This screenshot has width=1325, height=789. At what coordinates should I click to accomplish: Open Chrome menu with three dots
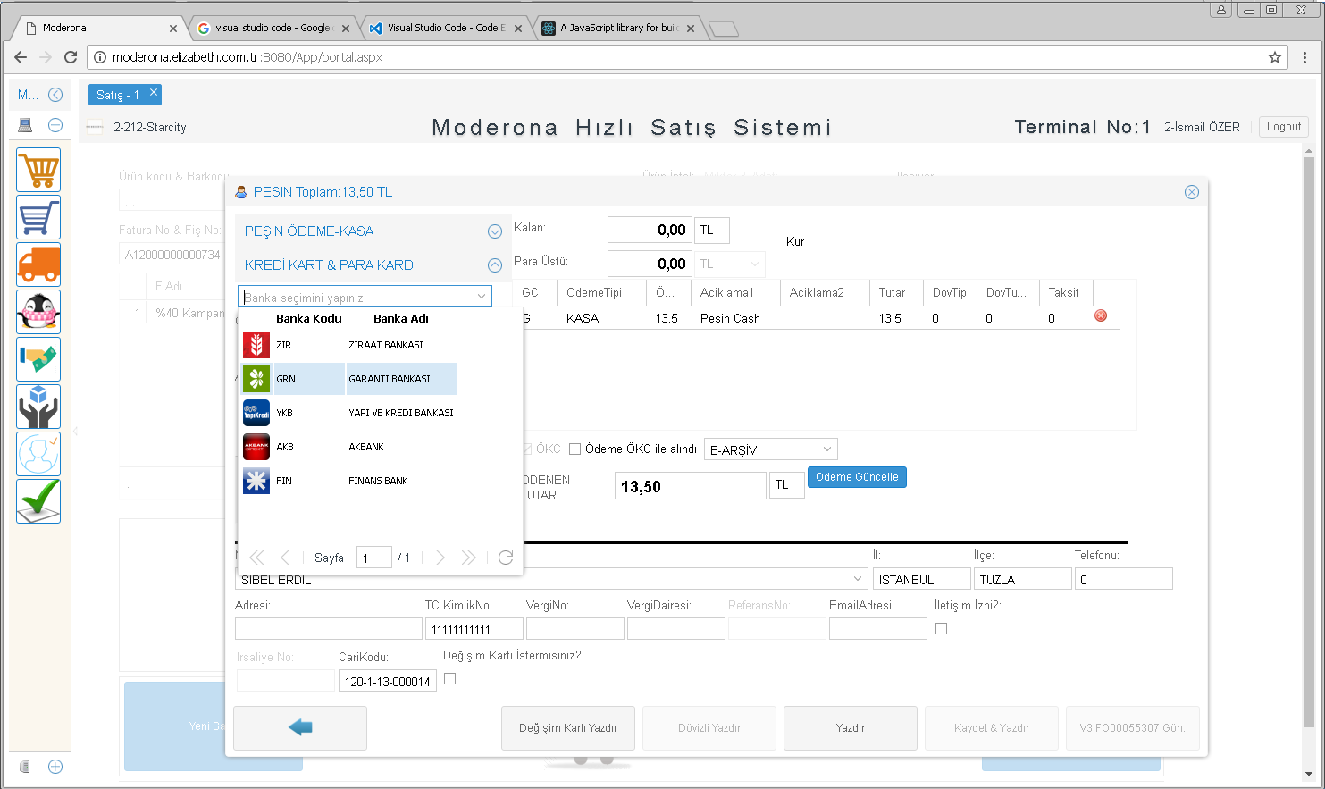pyautogui.click(x=1305, y=57)
